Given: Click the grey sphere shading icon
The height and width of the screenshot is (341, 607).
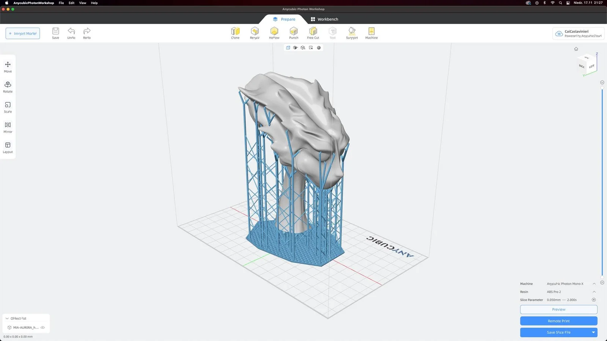Looking at the screenshot, I should click(x=319, y=48).
